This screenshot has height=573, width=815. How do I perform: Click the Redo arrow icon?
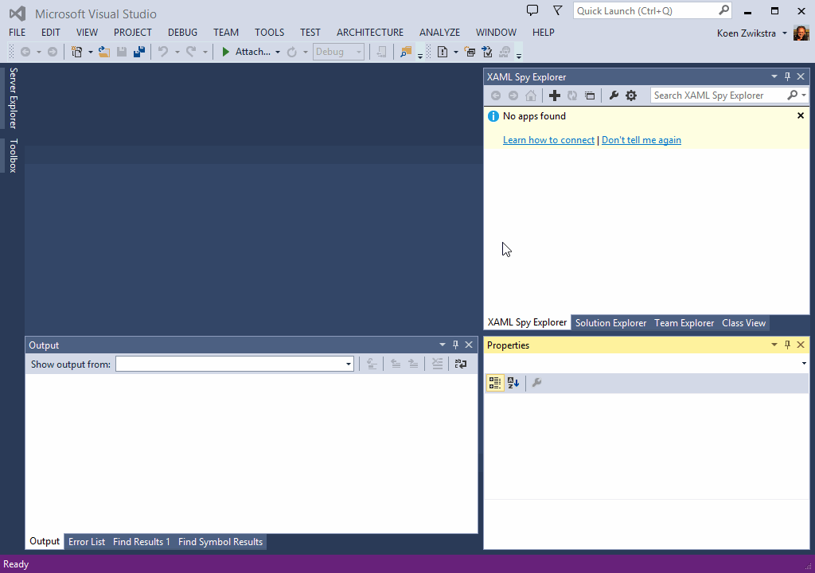click(191, 52)
